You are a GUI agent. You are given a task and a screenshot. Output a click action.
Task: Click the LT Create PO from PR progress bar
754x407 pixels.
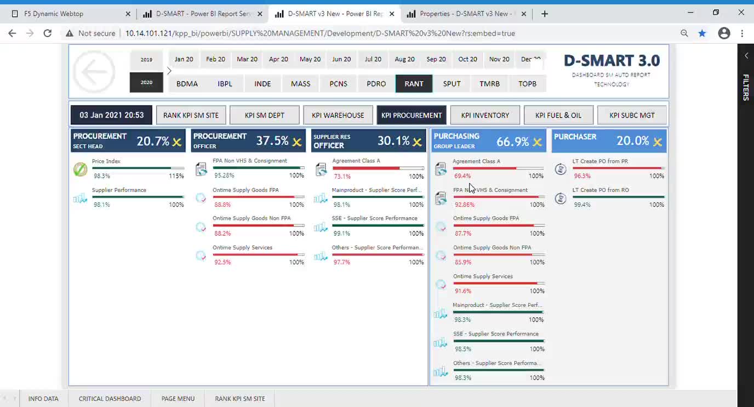[618, 168]
